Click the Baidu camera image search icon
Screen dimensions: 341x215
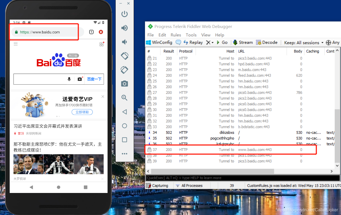pos(80,79)
